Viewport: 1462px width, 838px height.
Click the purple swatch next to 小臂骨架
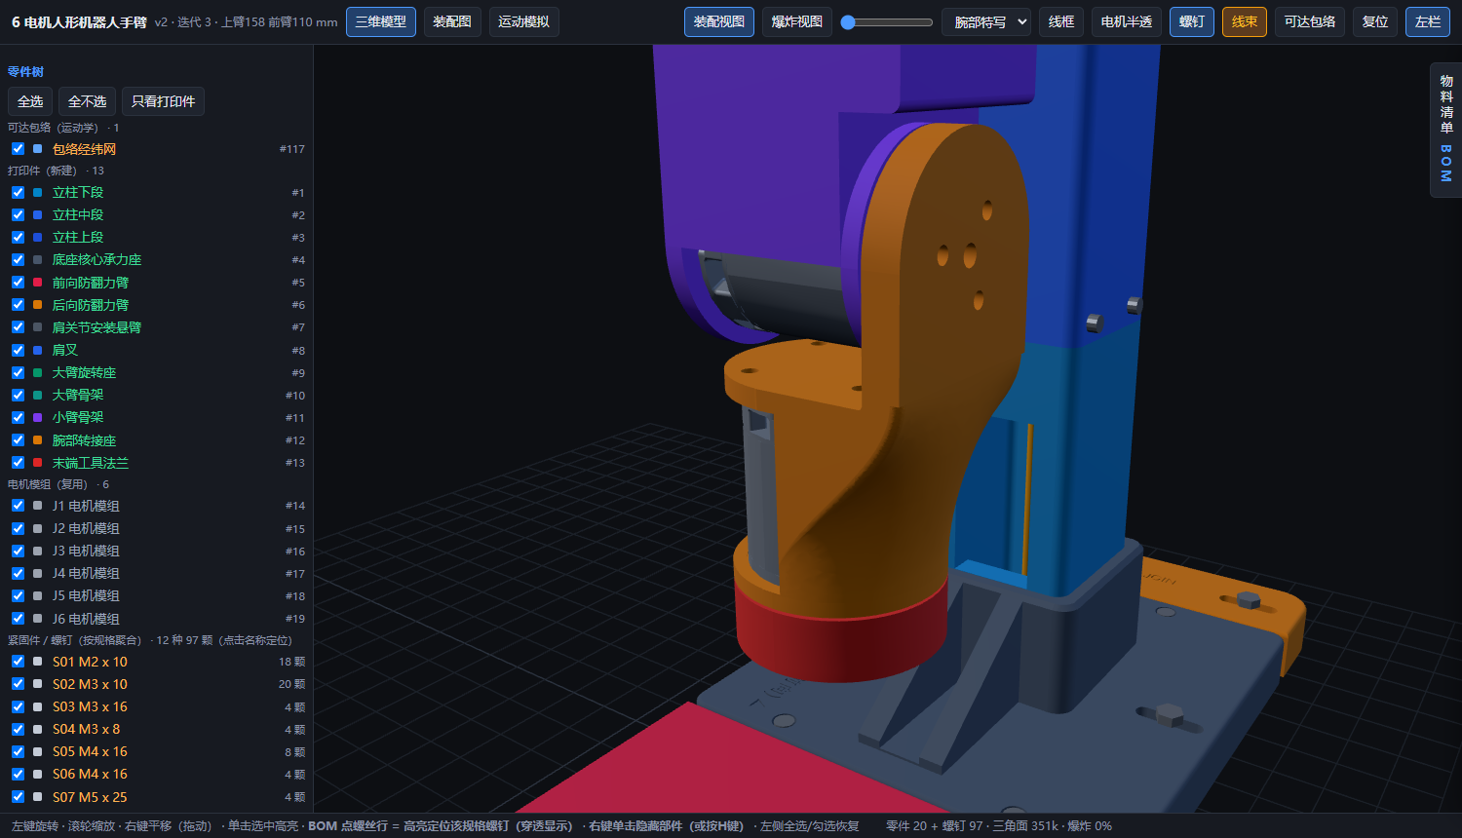coord(37,417)
